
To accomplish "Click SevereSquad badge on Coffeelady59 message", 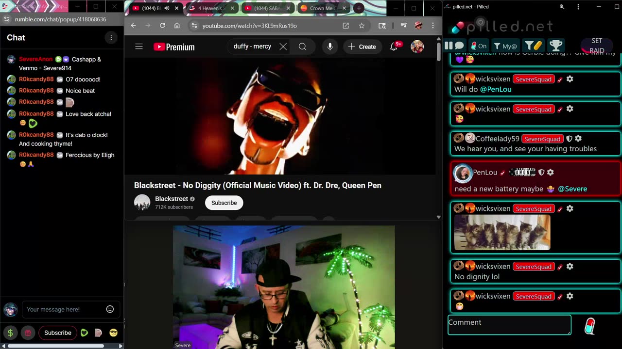I will coord(542,139).
